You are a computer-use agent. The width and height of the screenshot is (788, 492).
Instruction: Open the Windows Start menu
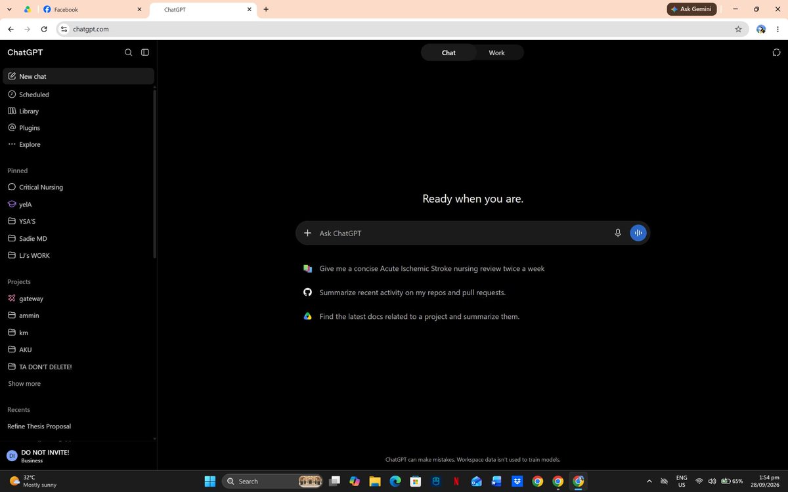coord(210,482)
